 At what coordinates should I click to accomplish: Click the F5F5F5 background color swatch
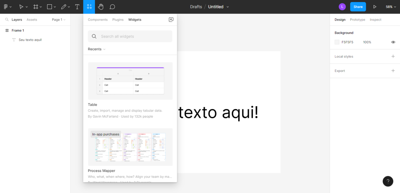337,42
